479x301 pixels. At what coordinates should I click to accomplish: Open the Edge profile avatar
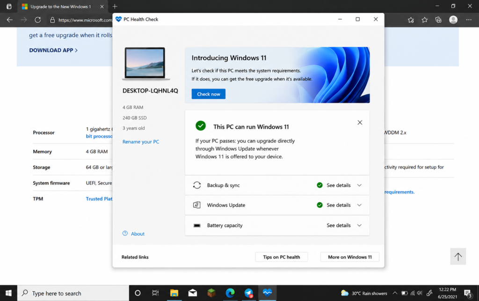(453, 20)
